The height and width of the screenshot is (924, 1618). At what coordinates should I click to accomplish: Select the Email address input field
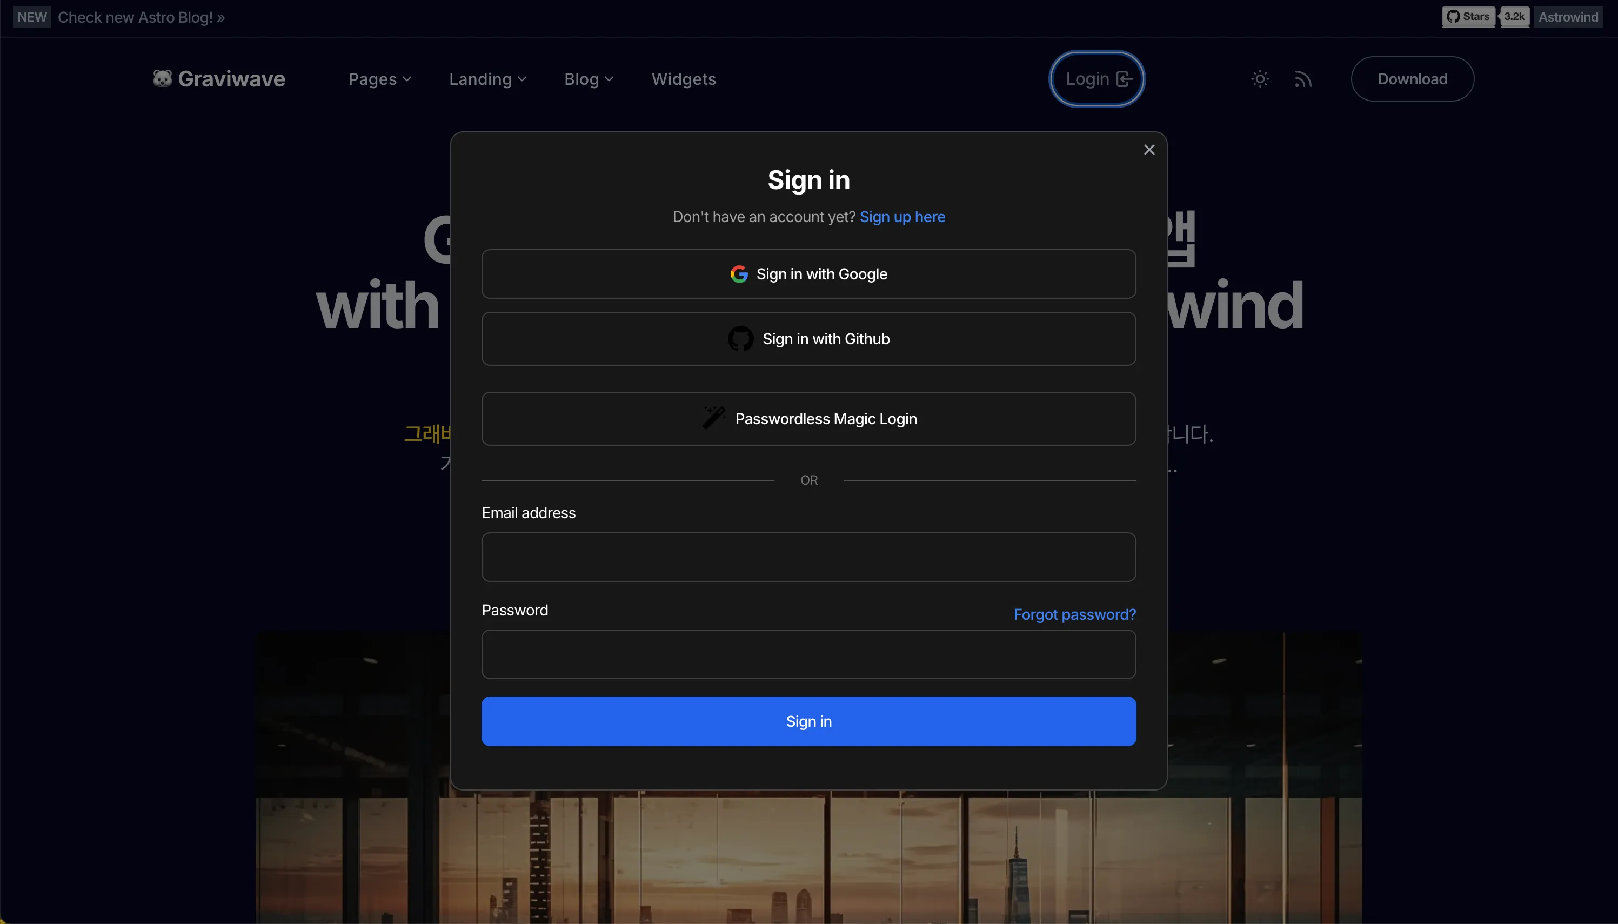point(809,557)
